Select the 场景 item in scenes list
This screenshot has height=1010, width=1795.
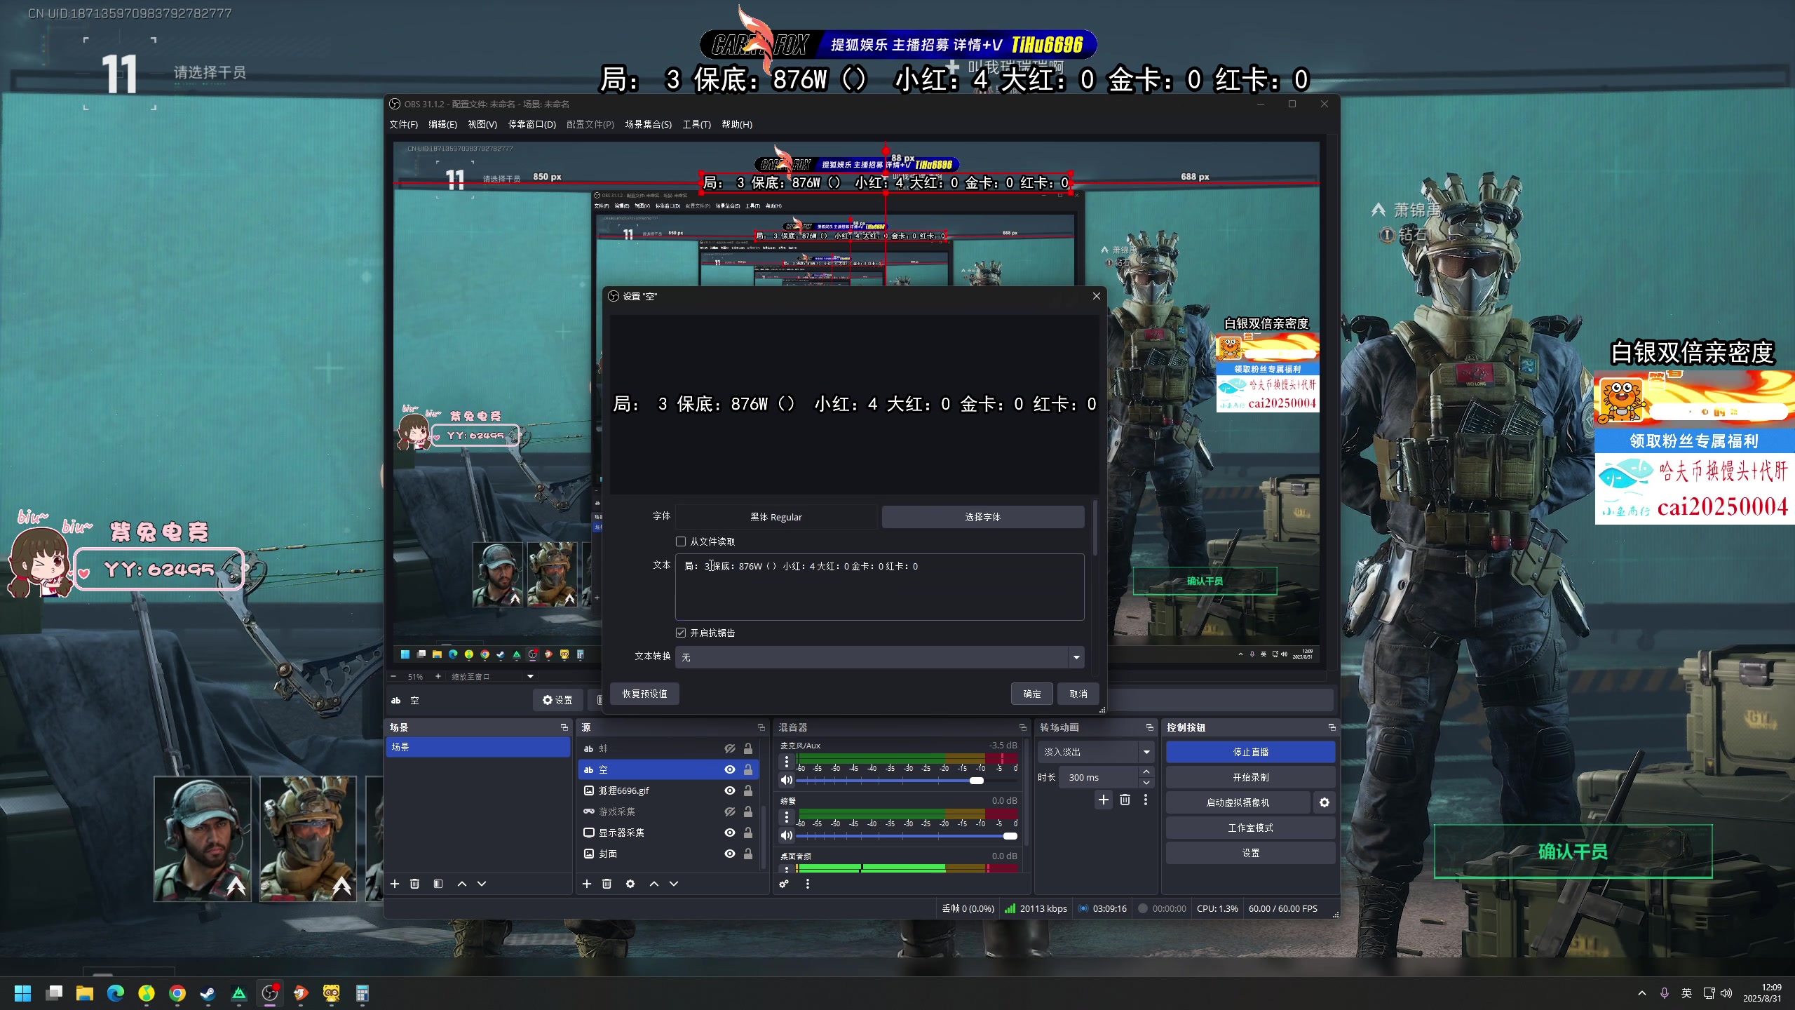pos(478,747)
